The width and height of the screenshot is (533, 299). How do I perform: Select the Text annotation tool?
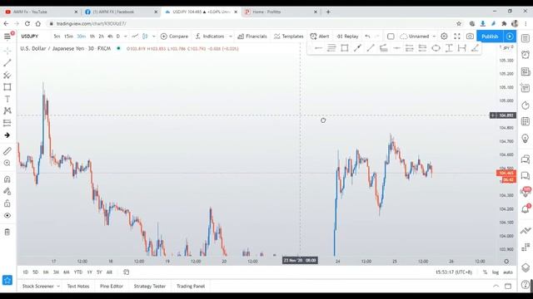click(7, 99)
